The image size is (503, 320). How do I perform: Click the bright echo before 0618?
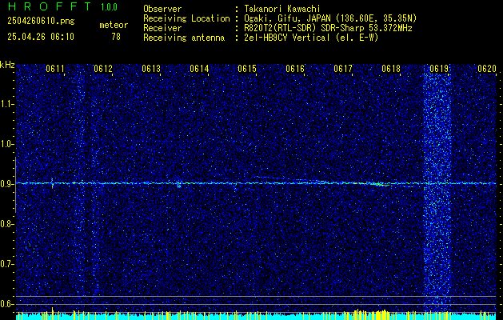(x=379, y=184)
